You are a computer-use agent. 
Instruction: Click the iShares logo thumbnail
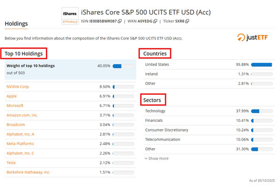pyautogui.click(x=70, y=13)
